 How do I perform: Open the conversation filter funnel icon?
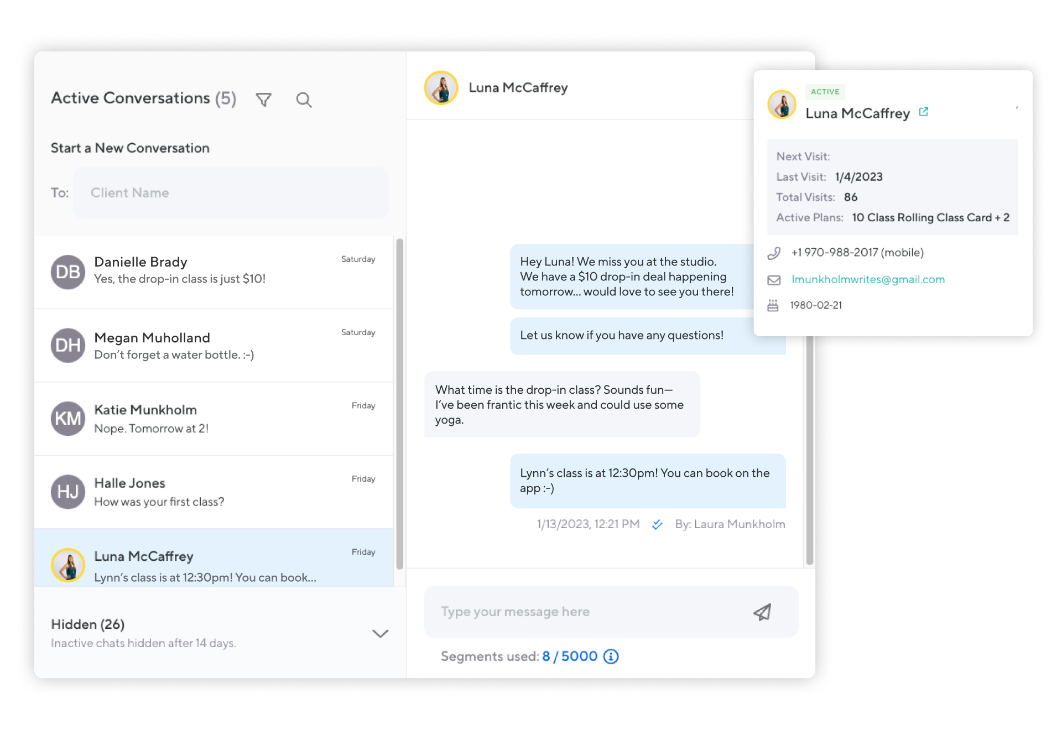click(x=264, y=100)
